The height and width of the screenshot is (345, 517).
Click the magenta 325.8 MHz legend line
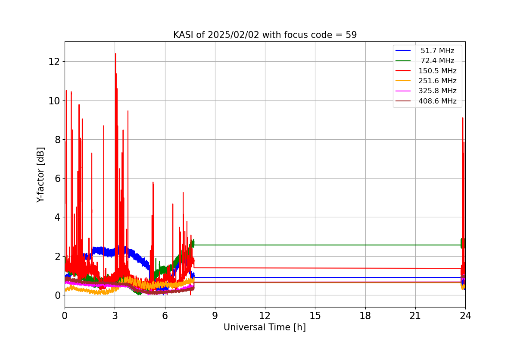coord(403,91)
